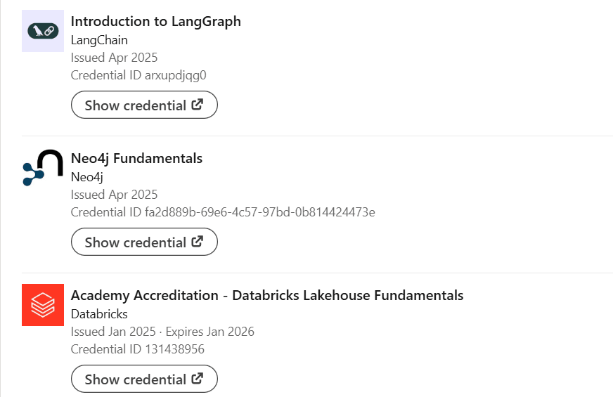Click the LangChain issuer name

99,40
